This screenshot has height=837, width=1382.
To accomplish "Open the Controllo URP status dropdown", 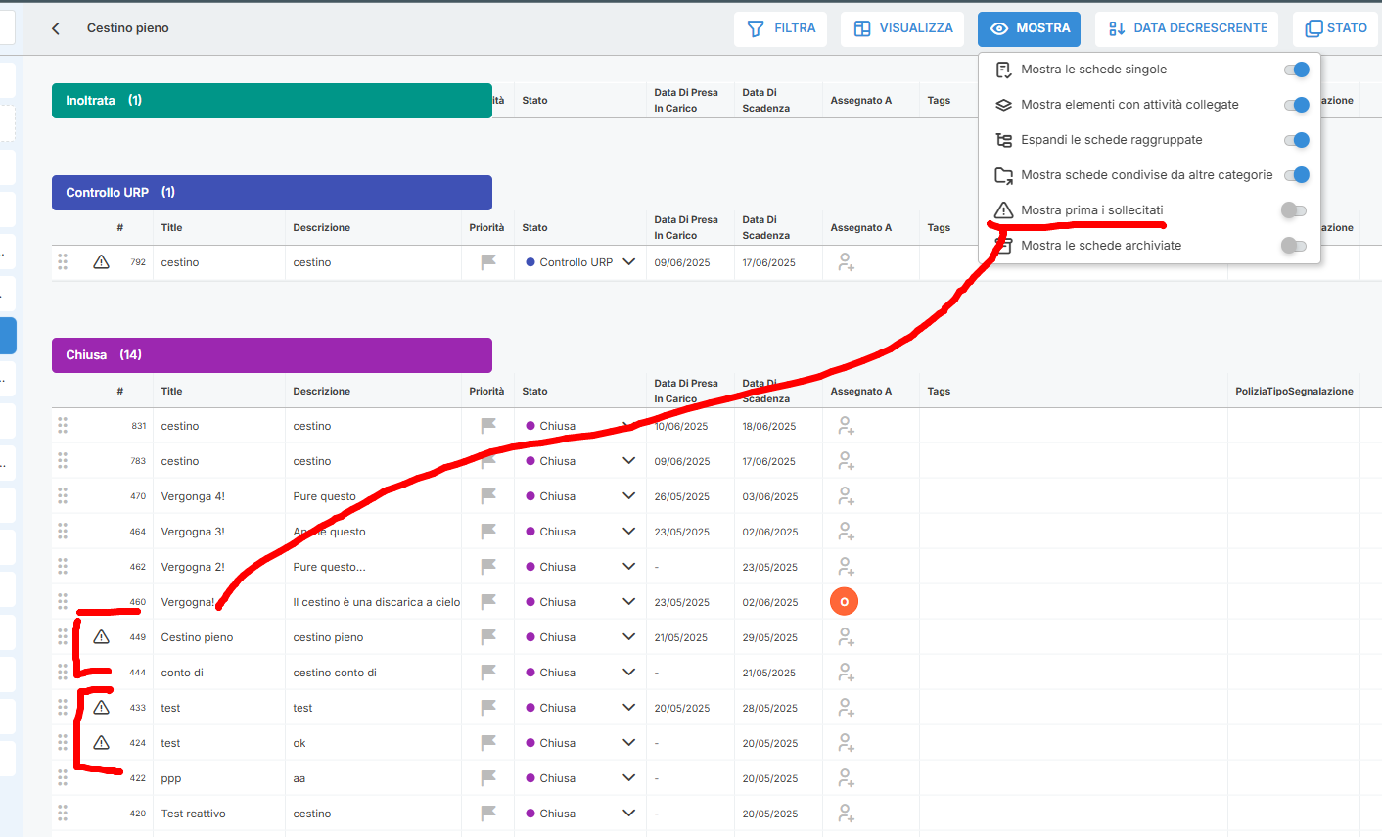I will point(628,262).
